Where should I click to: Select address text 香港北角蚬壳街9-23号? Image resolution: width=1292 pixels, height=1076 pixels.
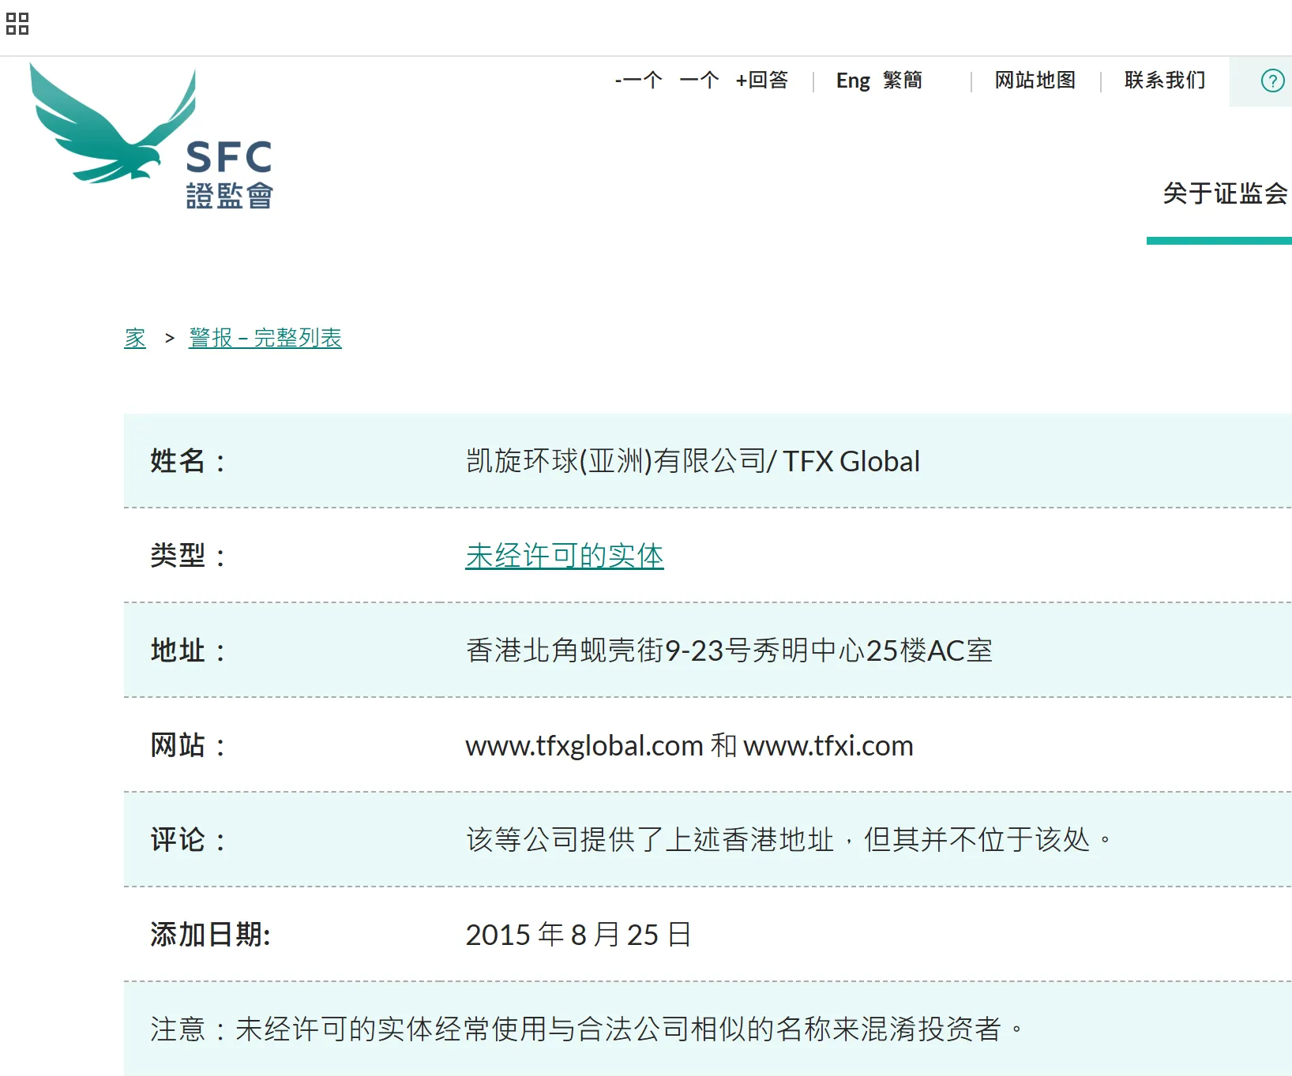[x=608, y=650]
